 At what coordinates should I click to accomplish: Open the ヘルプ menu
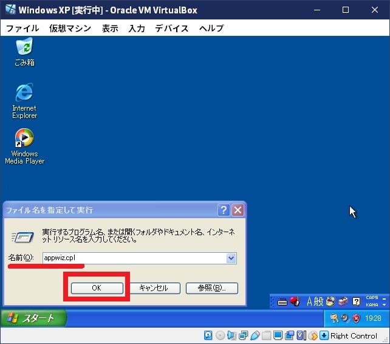tap(211, 28)
